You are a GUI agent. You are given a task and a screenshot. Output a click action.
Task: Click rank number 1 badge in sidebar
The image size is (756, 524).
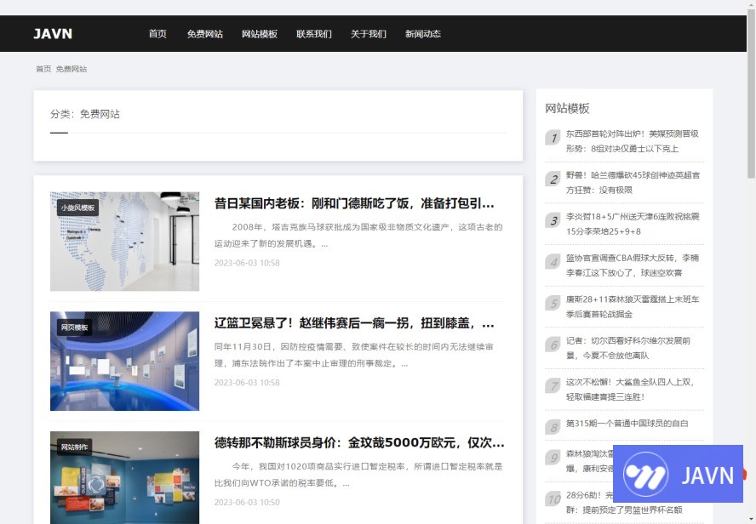(x=553, y=138)
